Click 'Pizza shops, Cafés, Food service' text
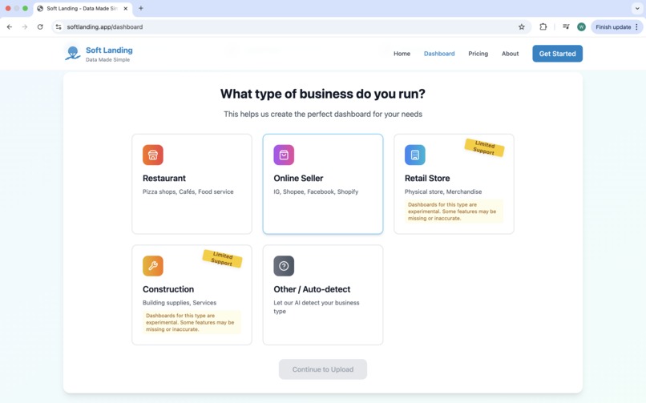Viewport: 646px width, 403px height. click(x=188, y=191)
